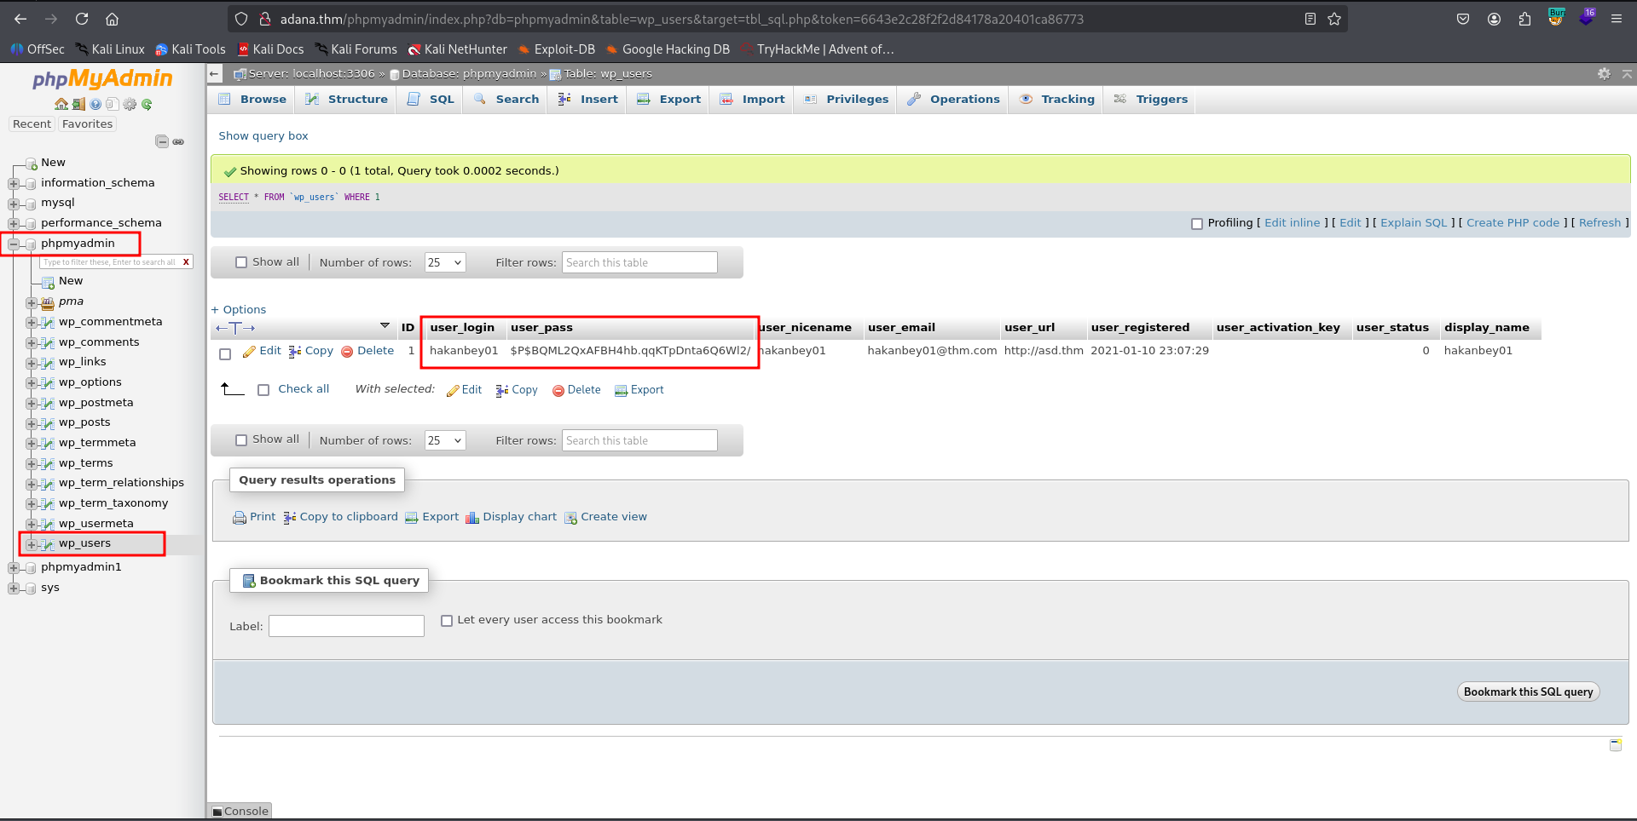Check 'Let every user access this bookmark'
Viewport: 1637px width, 821px height.
coord(447,621)
